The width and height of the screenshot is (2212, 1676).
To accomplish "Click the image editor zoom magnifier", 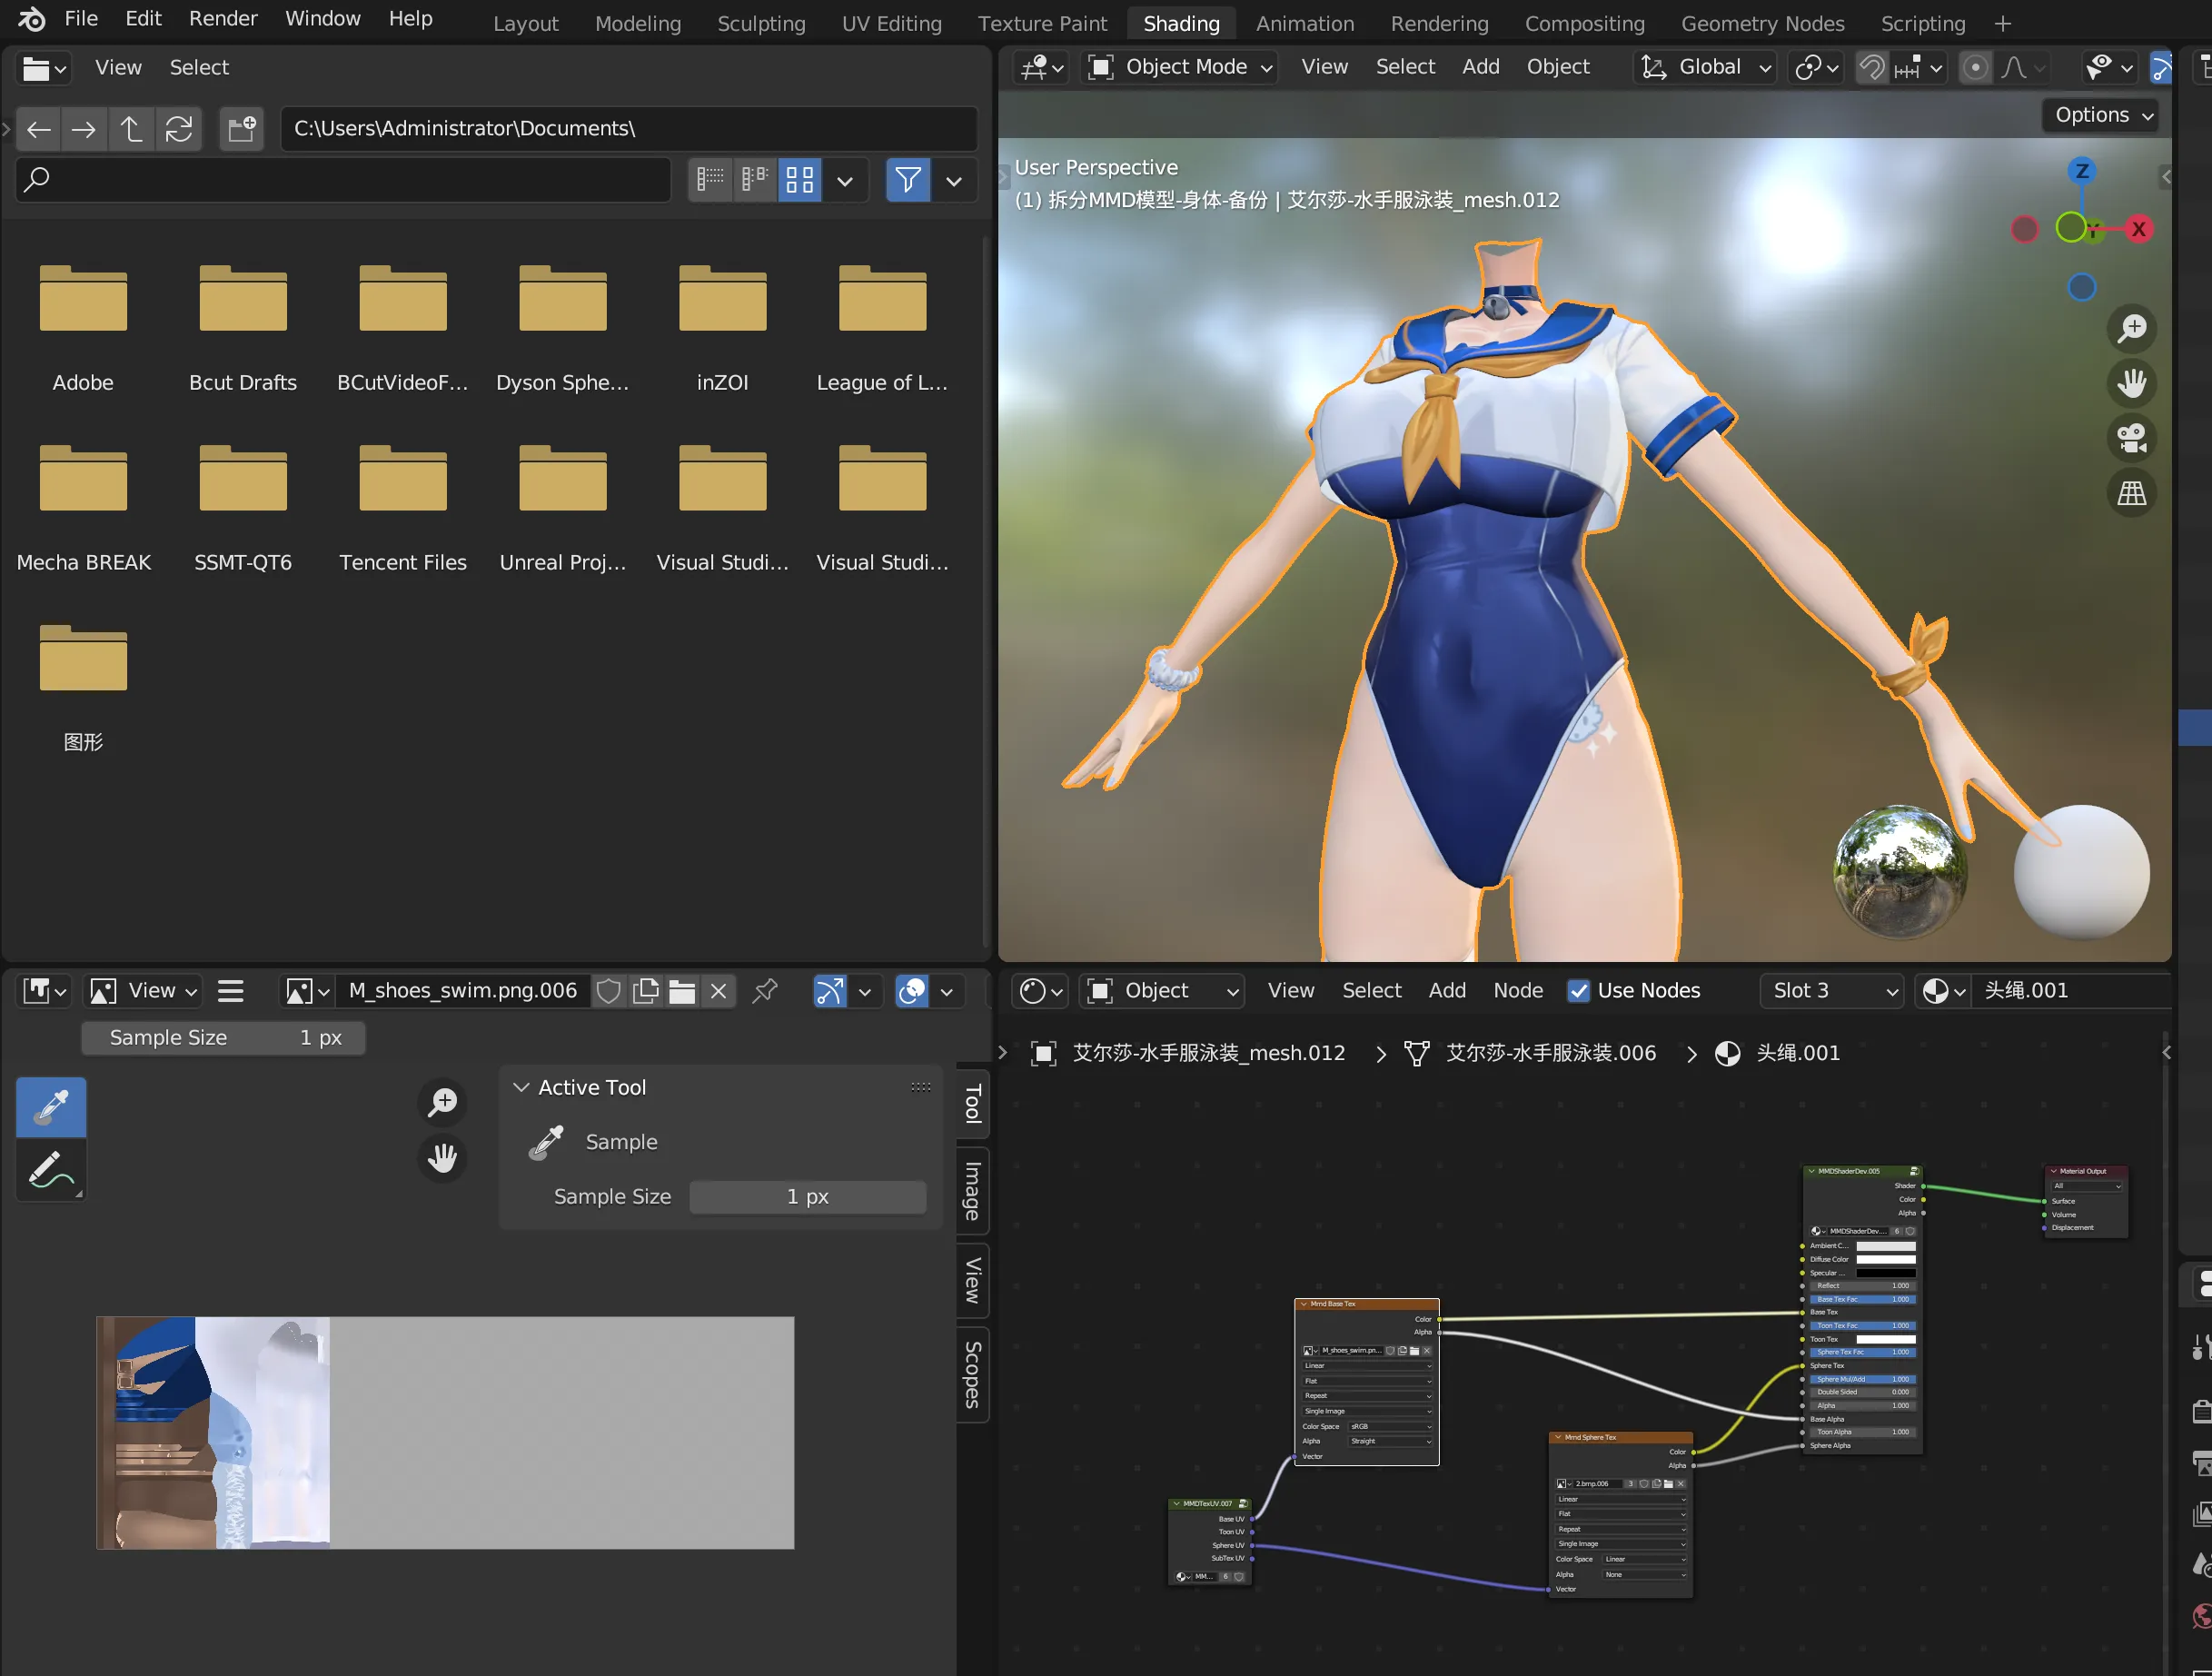I will pyautogui.click(x=442, y=1102).
